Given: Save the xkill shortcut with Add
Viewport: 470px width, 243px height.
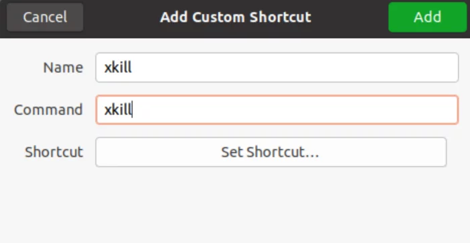Looking at the screenshot, I should [x=428, y=17].
